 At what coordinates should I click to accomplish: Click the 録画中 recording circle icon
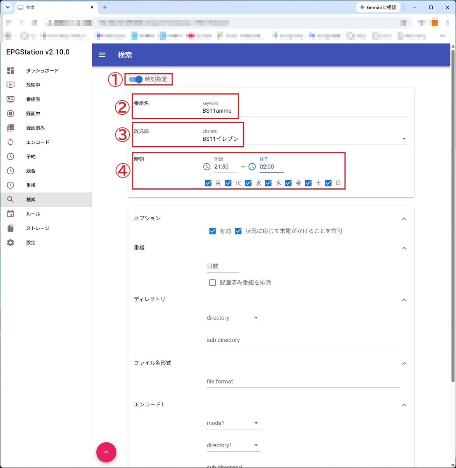pos(11,113)
